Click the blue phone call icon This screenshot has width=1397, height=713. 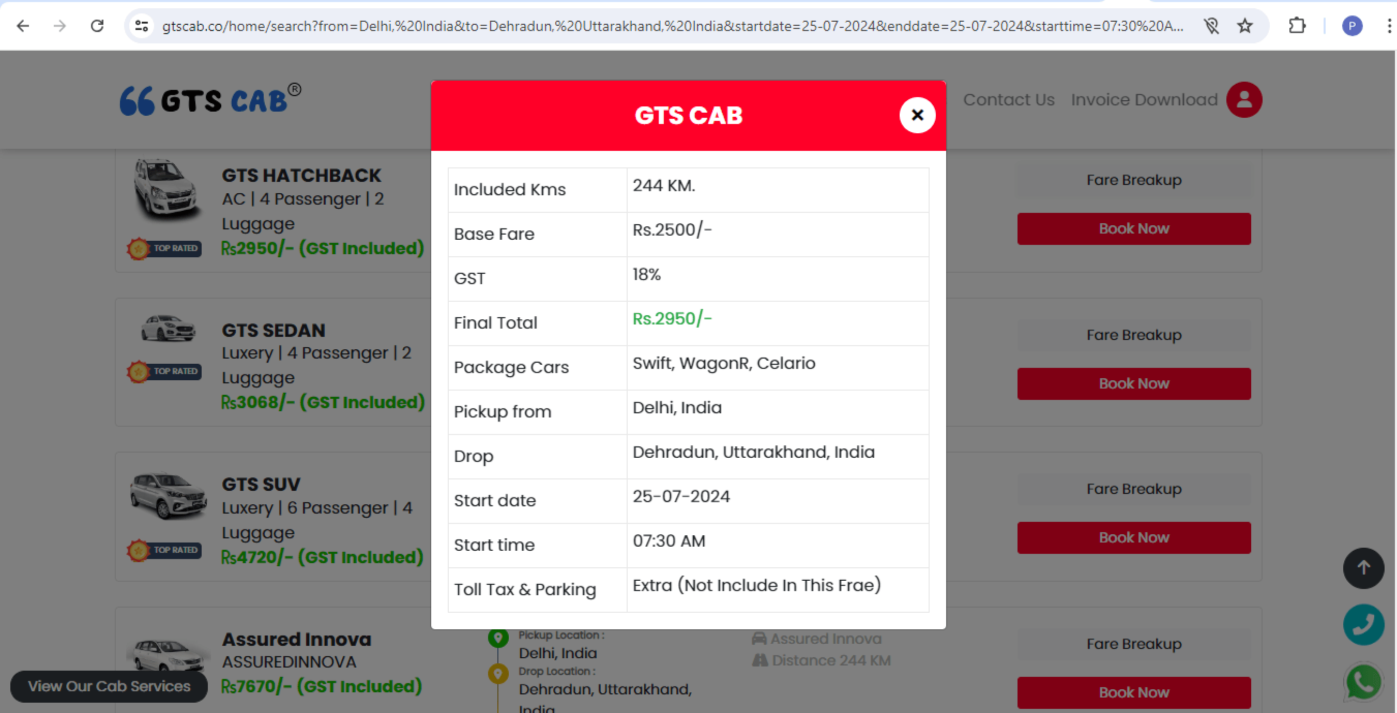1363,624
